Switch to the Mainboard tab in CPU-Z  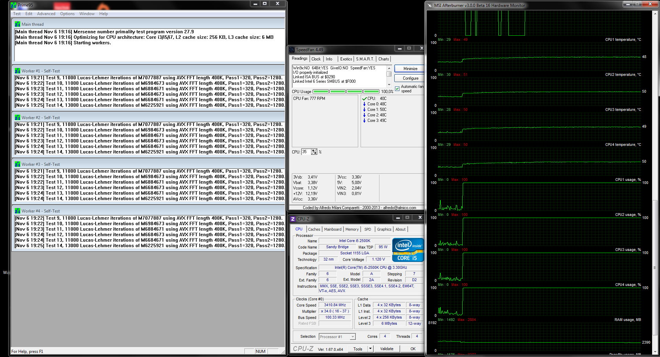[333, 229]
